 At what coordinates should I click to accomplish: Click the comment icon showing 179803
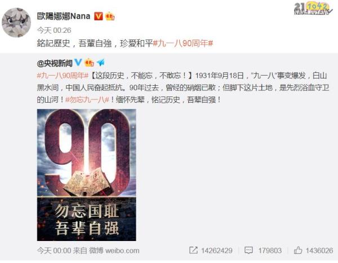click(x=248, y=251)
